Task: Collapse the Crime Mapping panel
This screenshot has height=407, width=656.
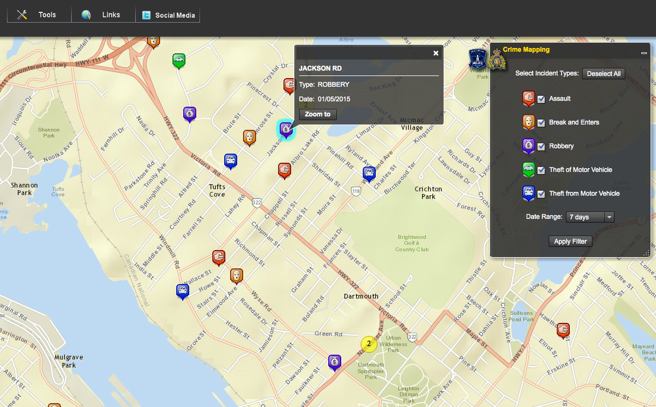Action: (644, 53)
